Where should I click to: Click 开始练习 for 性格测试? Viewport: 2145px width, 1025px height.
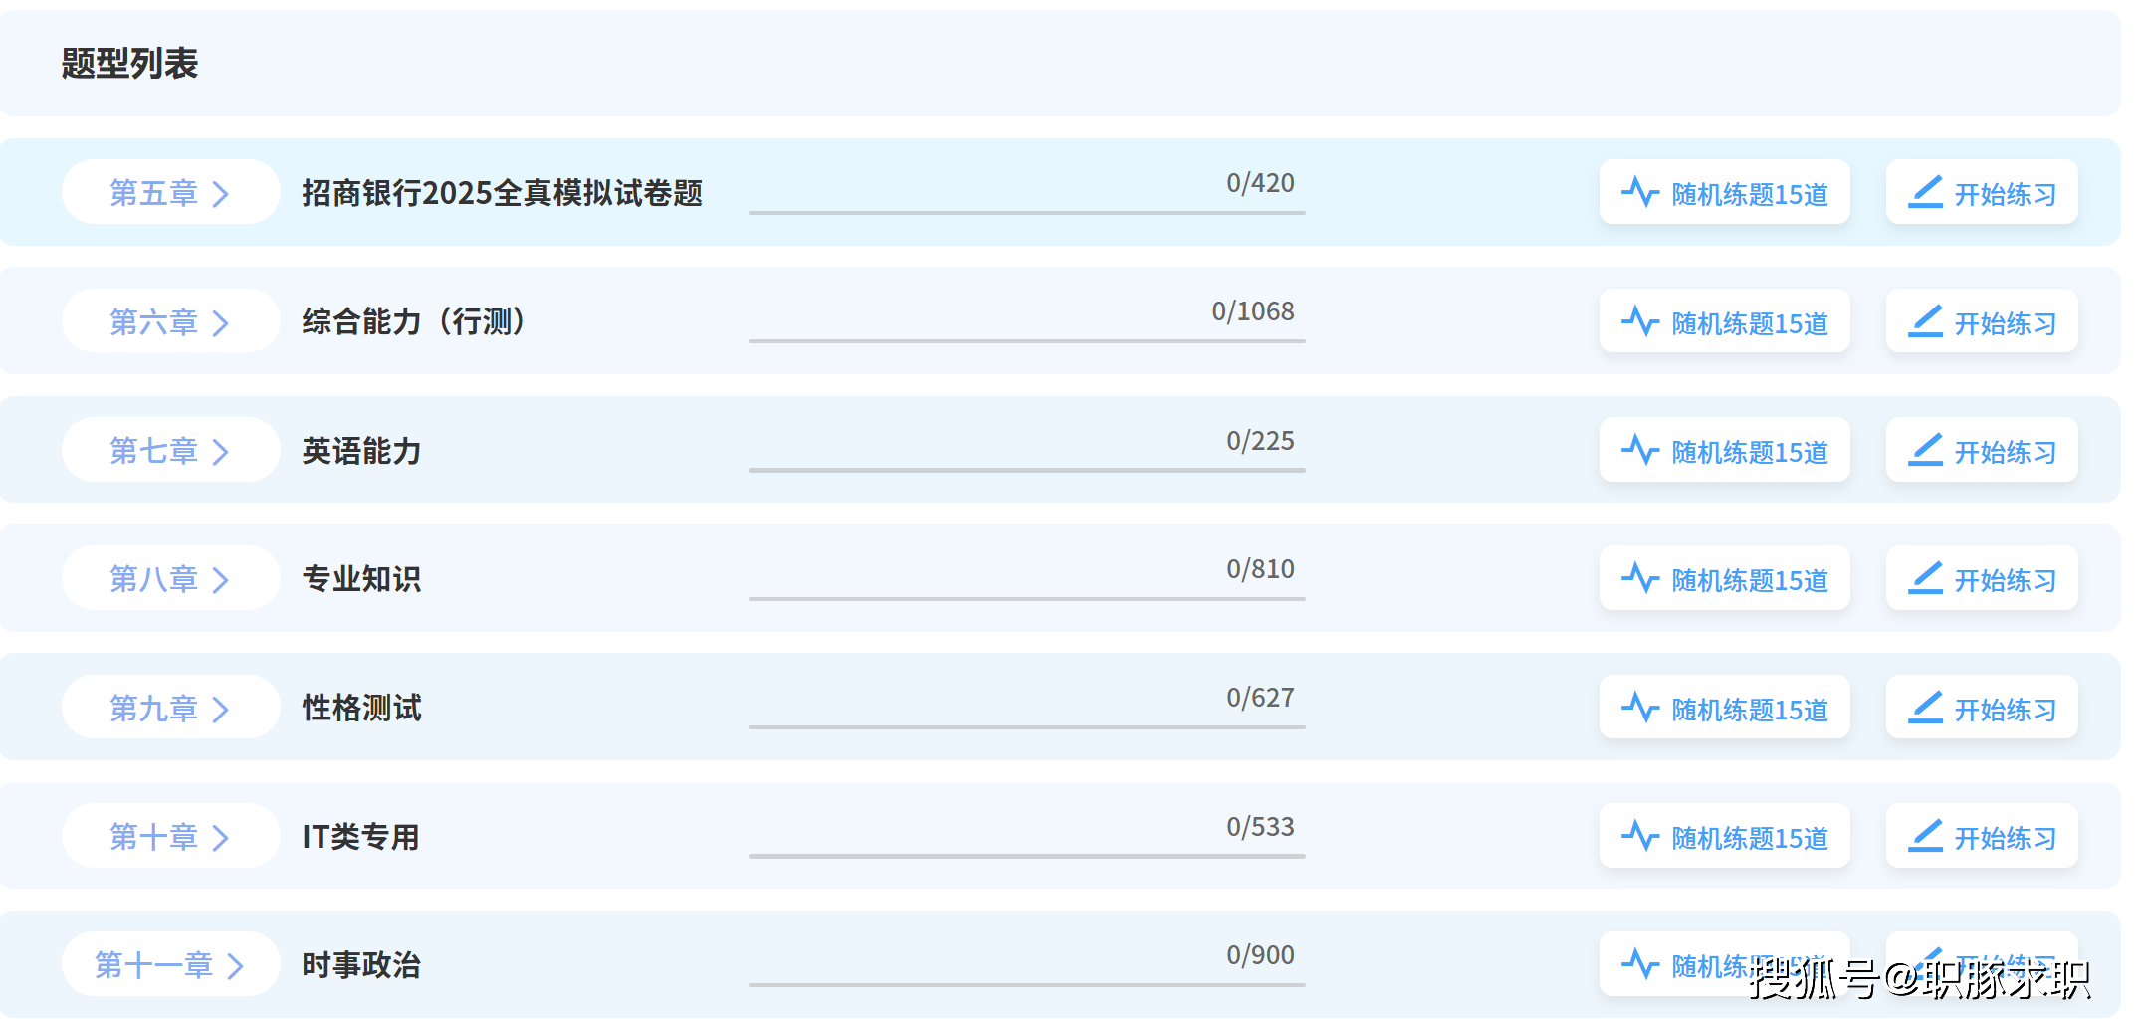[1981, 708]
